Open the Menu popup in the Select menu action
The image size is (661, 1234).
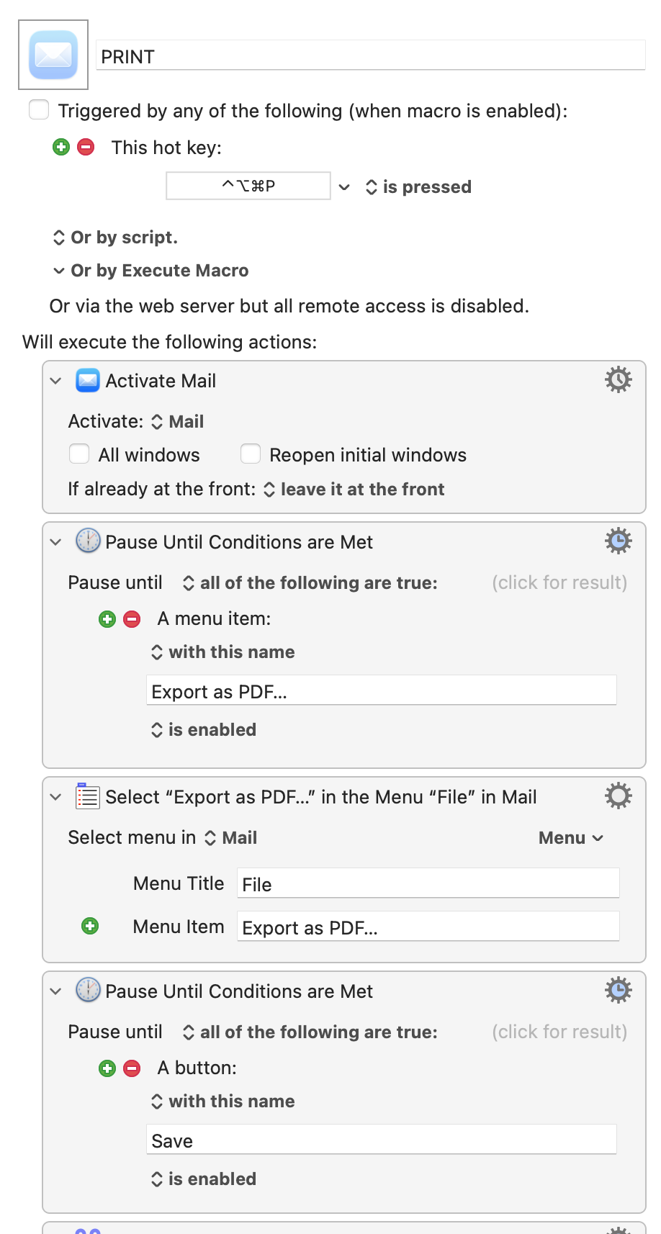(571, 838)
